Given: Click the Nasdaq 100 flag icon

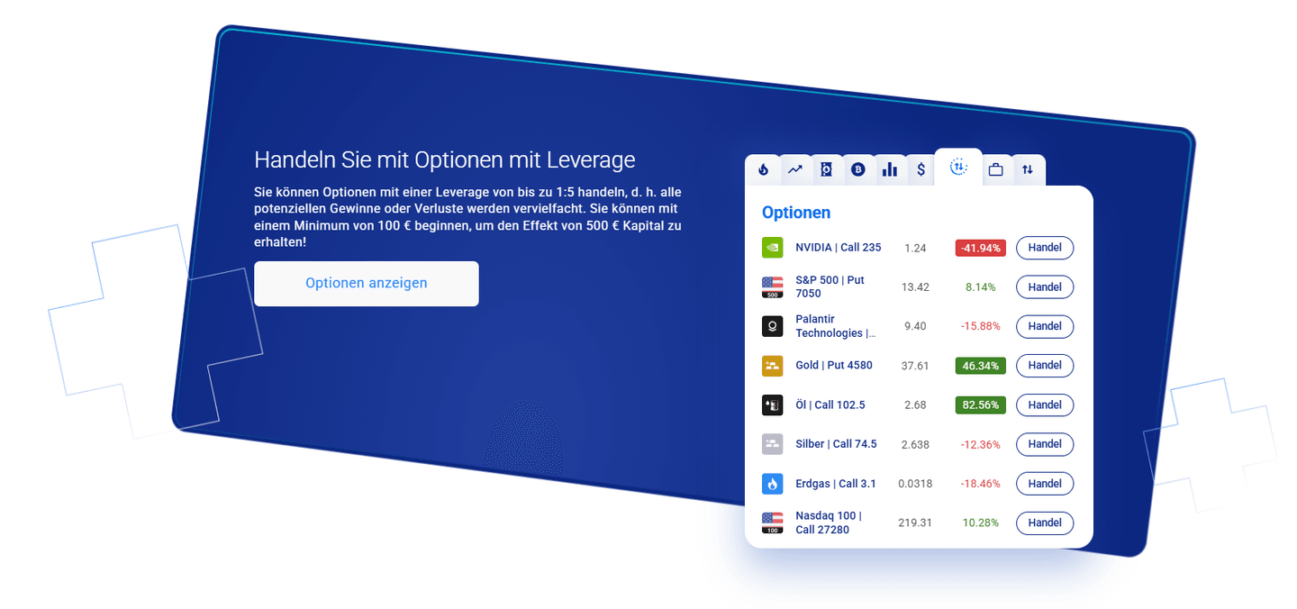Looking at the screenshot, I should tap(772, 523).
